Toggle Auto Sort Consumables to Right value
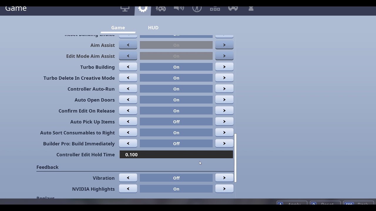The height and width of the screenshot is (211, 376). tap(176, 133)
